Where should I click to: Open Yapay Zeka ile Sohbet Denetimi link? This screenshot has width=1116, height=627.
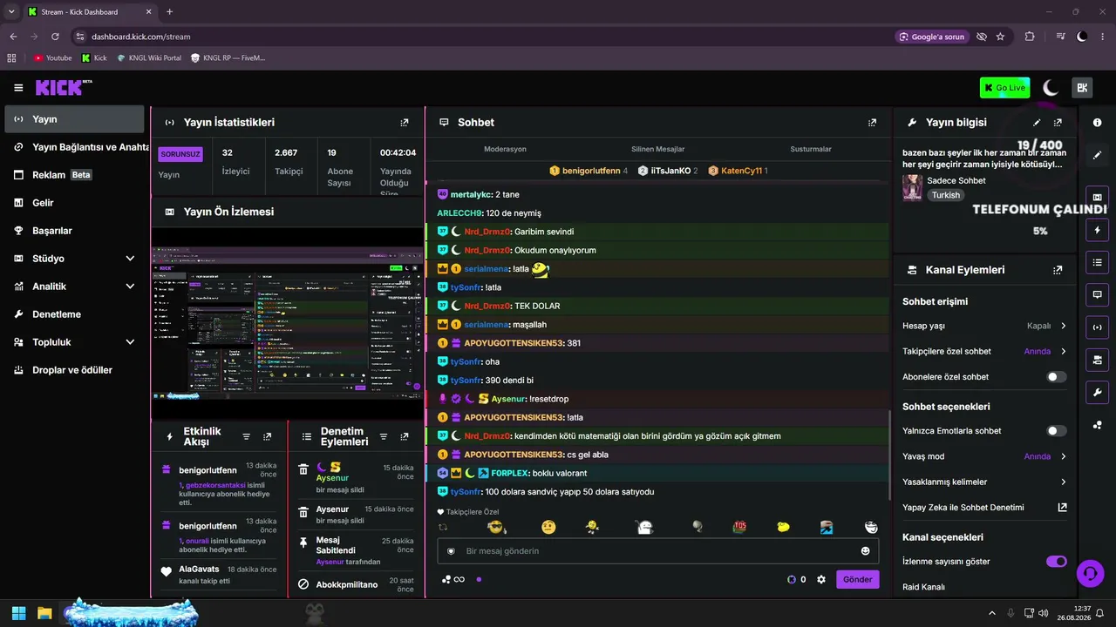click(x=985, y=508)
